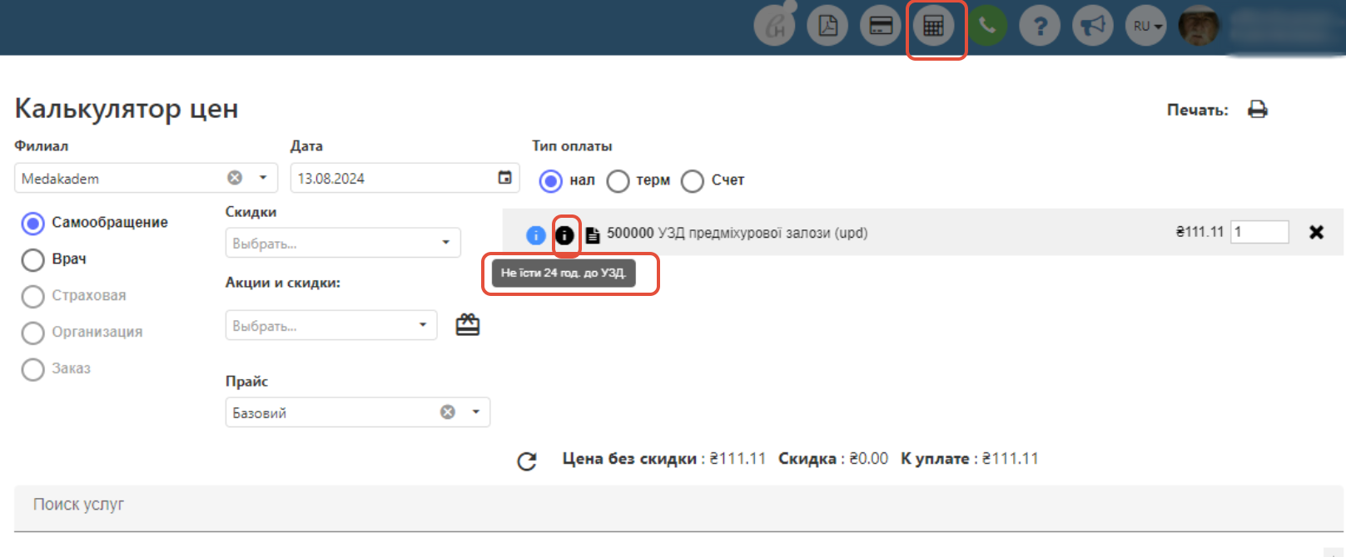Click the gift card icon
1346x557 pixels.
click(468, 324)
